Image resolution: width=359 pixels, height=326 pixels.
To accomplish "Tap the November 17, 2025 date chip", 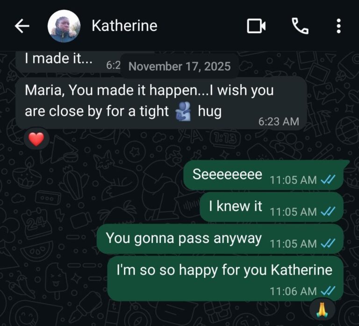I will tap(179, 66).
